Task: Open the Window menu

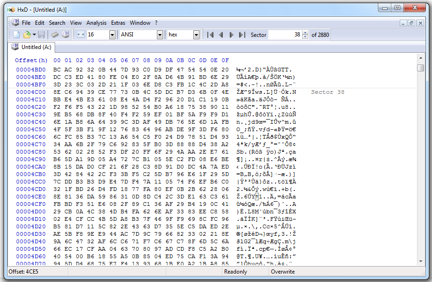Action: (140, 23)
